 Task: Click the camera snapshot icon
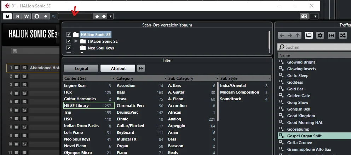(304, 16)
